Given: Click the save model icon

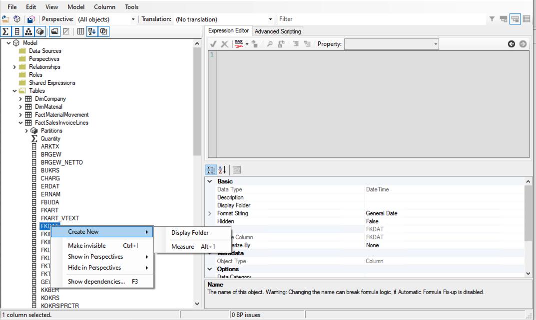Looking at the screenshot, I should (31, 19).
